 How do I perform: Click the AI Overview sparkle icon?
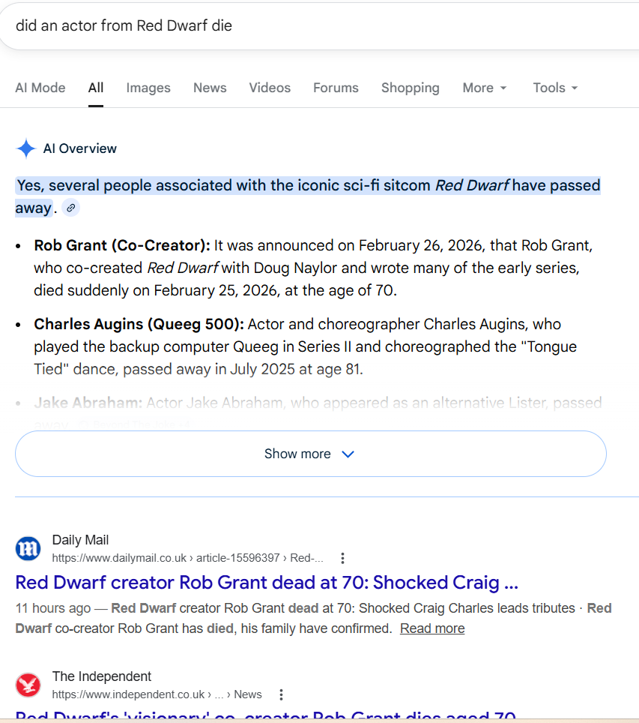tap(26, 148)
